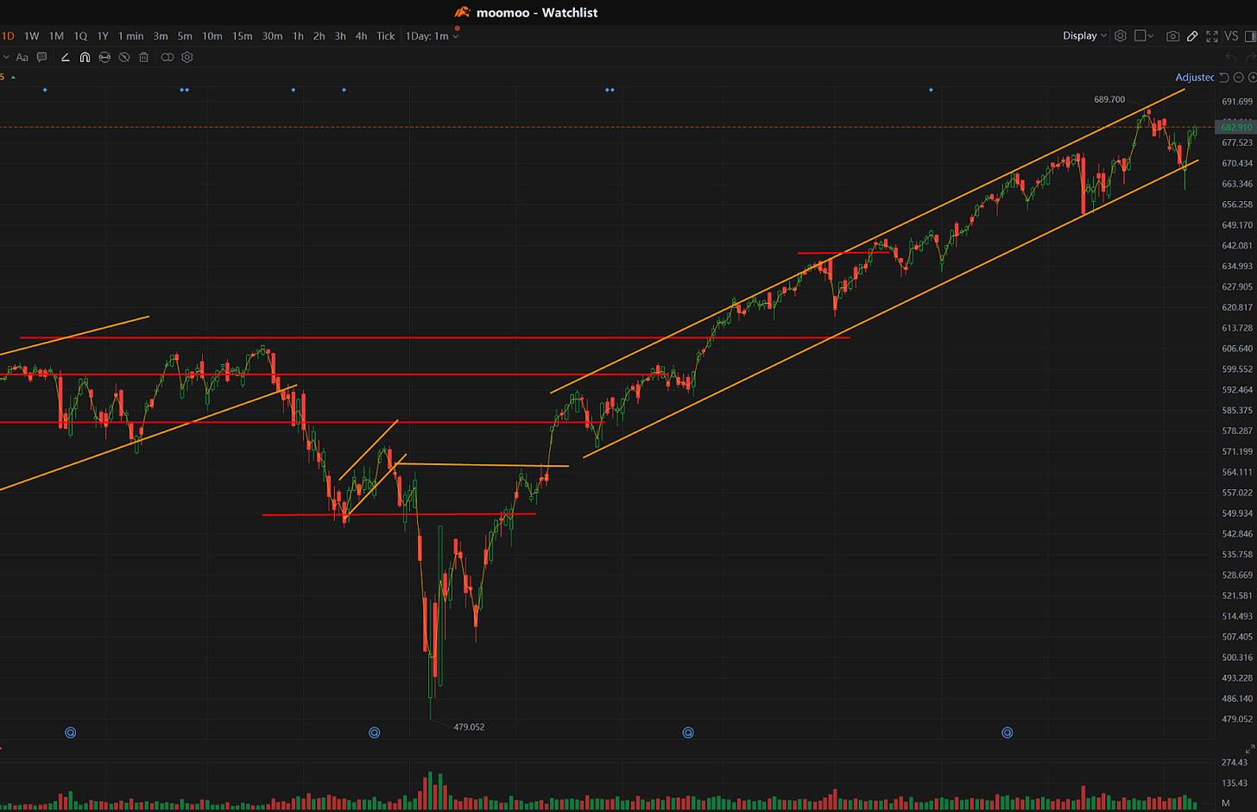Click the 479.052 low price label

click(x=469, y=727)
